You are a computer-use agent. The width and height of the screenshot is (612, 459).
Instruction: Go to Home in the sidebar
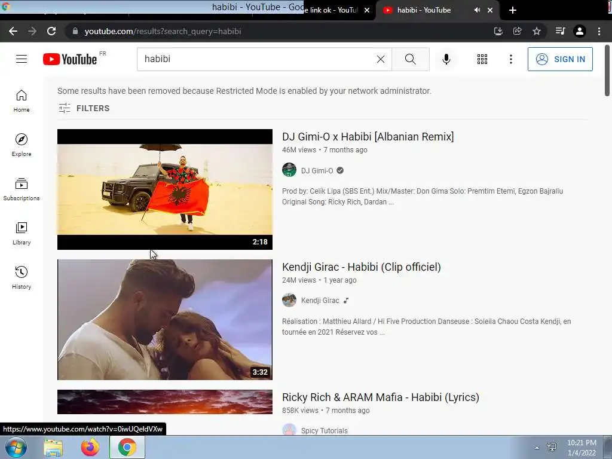[x=22, y=101]
